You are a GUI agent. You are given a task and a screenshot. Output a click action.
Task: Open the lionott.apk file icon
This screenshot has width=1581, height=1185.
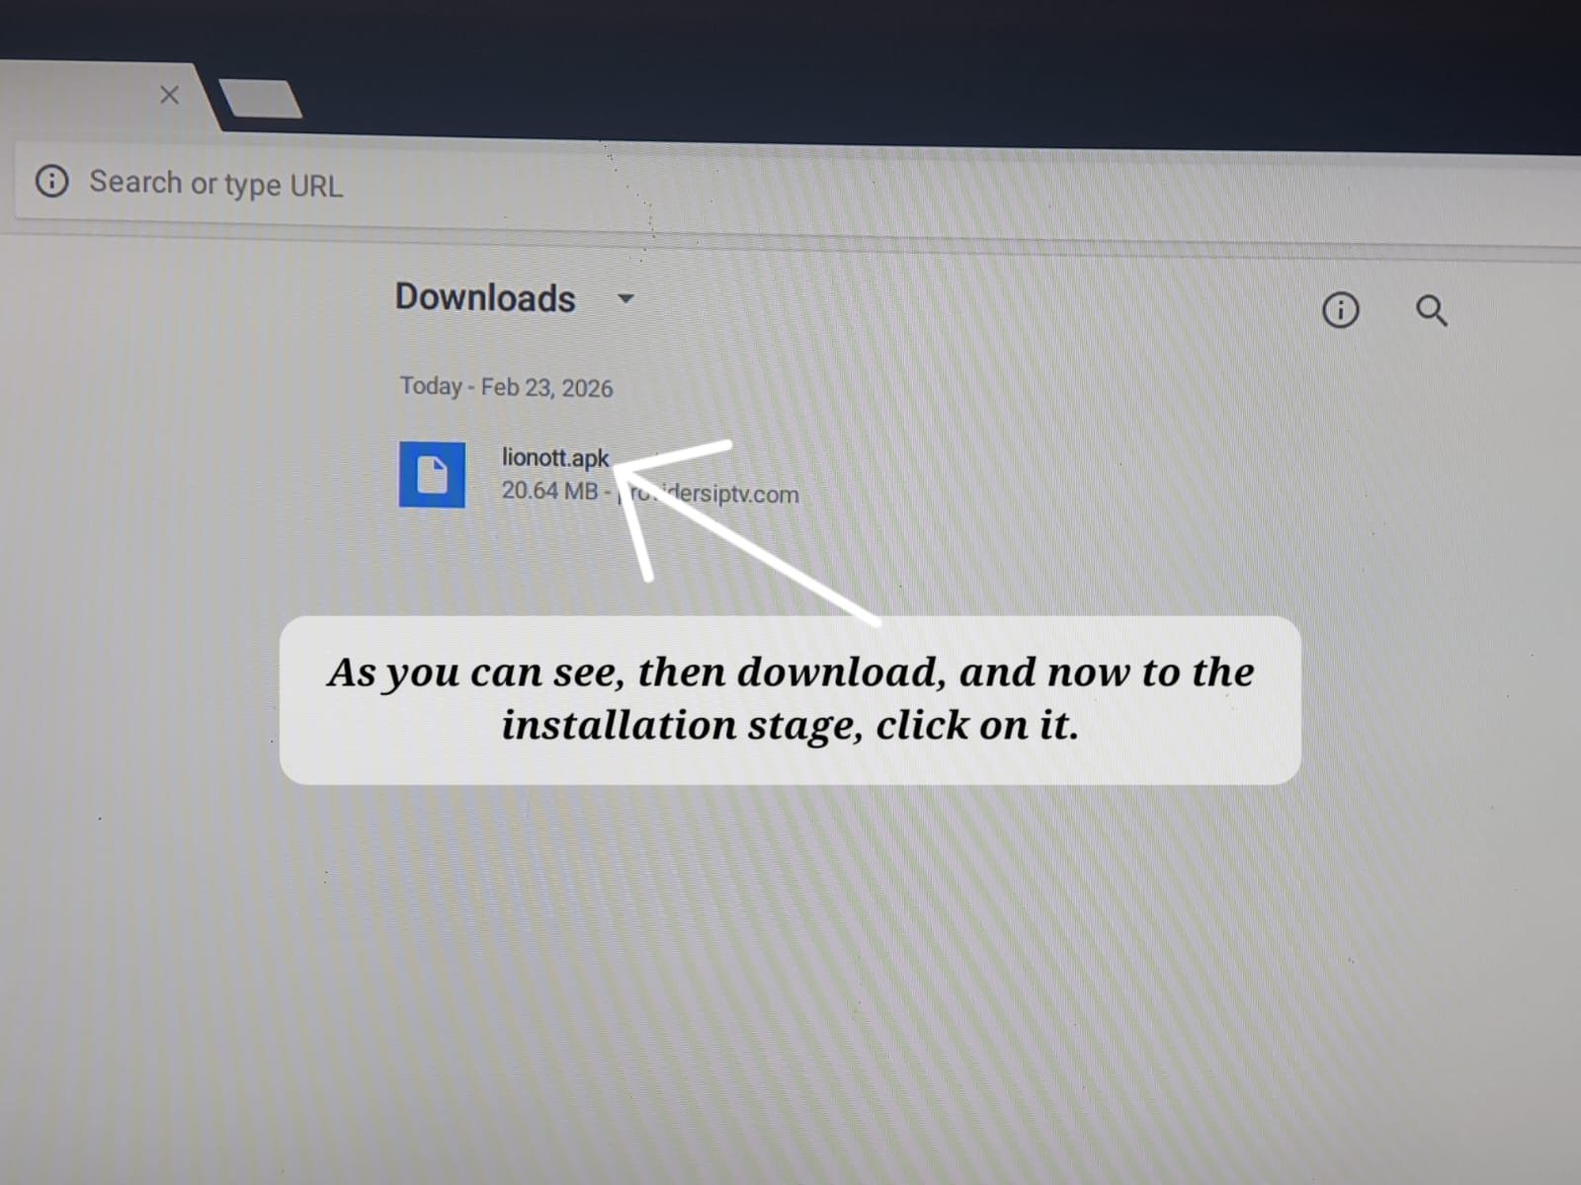[432, 474]
